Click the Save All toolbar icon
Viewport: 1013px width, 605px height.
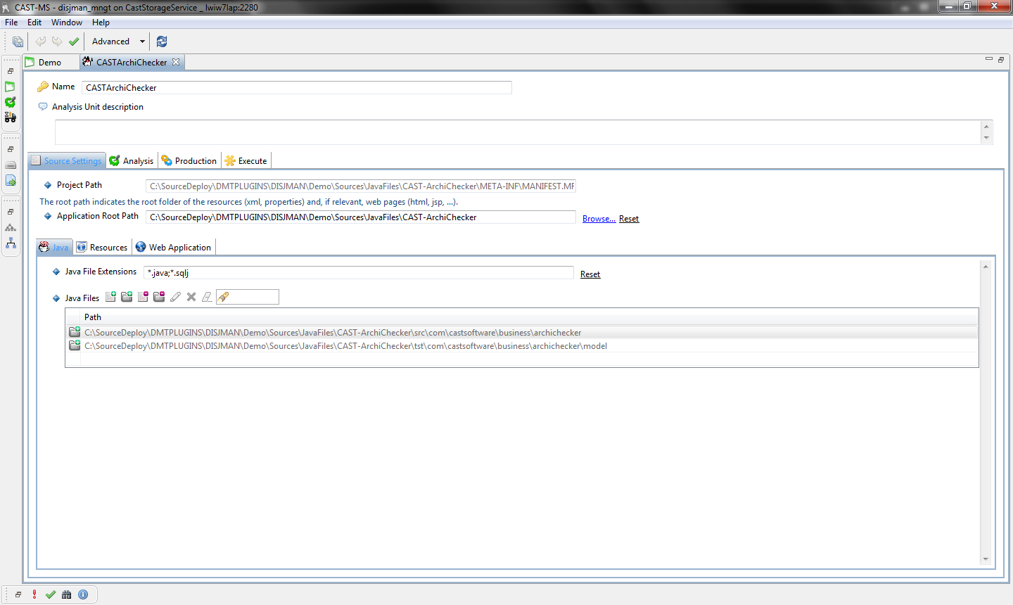(x=18, y=42)
